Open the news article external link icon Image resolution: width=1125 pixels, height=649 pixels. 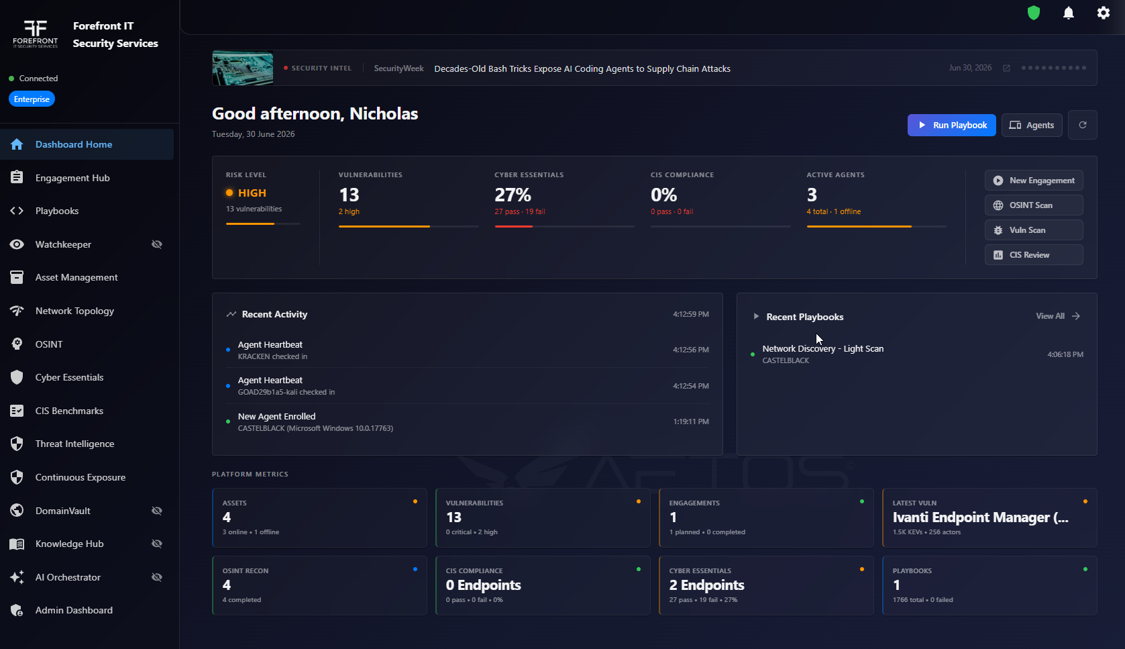(x=1006, y=68)
